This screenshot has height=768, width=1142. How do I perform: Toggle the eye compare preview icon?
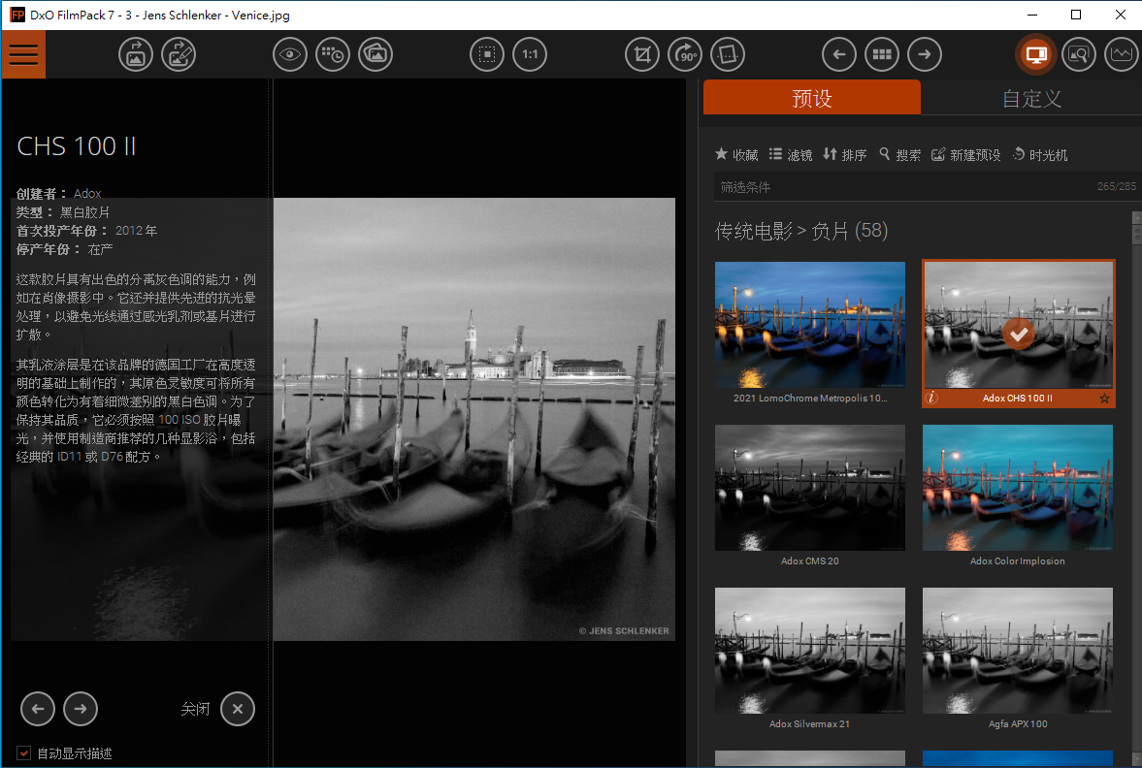coord(290,54)
